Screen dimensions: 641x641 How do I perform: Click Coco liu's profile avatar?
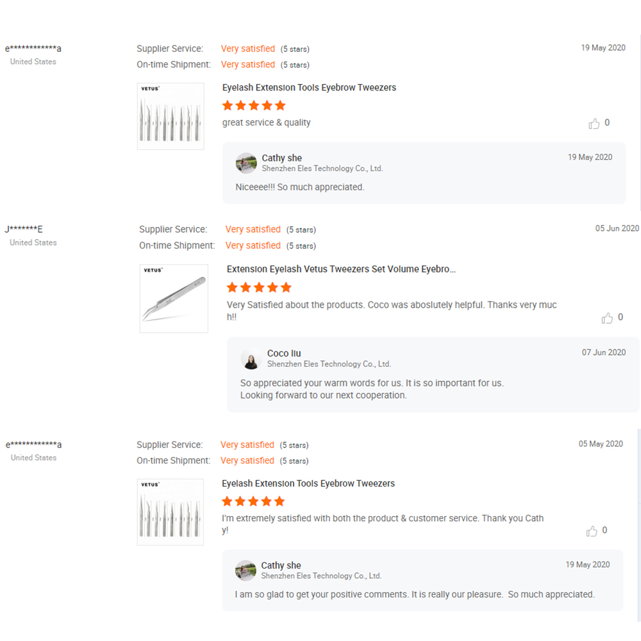click(251, 359)
